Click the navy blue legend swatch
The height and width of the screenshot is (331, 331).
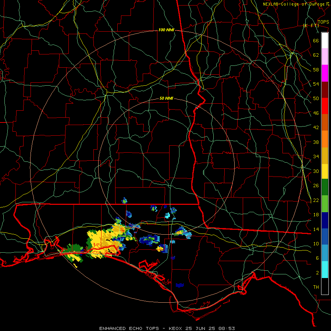click(325, 220)
